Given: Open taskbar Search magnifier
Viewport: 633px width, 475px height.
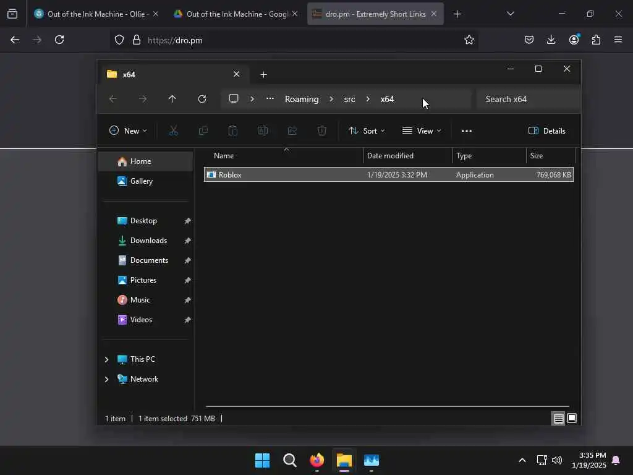Looking at the screenshot, I should pos(289,460).
